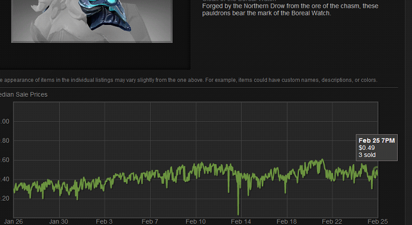
Task: Click the lowest price dip near Feb 14
Action: point(239,214)
